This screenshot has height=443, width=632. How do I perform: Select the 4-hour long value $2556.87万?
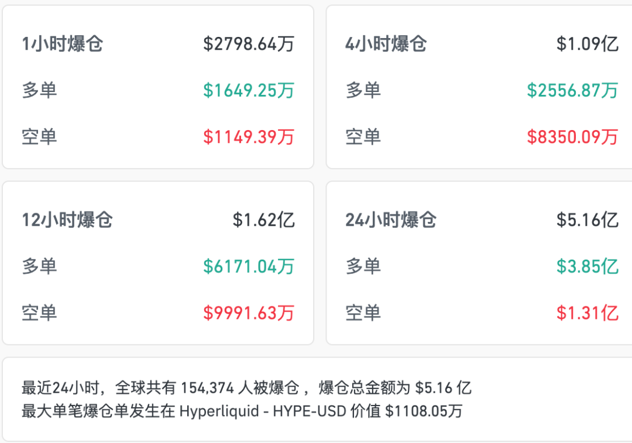click(x=572, y=90)
